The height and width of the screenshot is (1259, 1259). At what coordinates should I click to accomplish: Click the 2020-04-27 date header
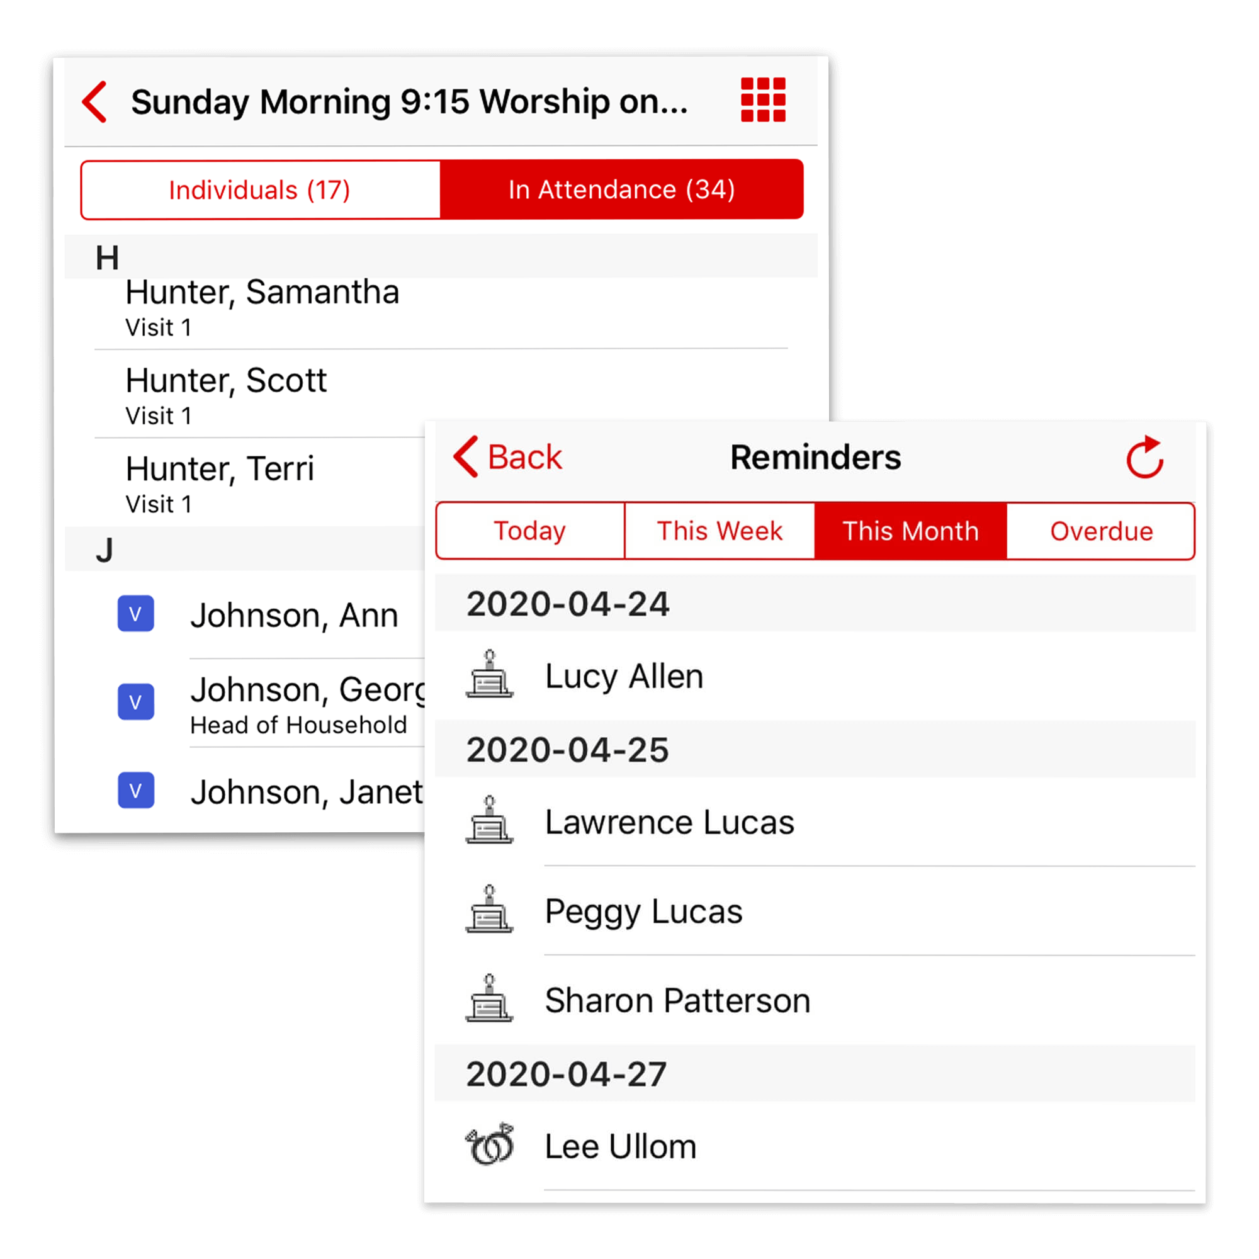tap(815, 1073)
